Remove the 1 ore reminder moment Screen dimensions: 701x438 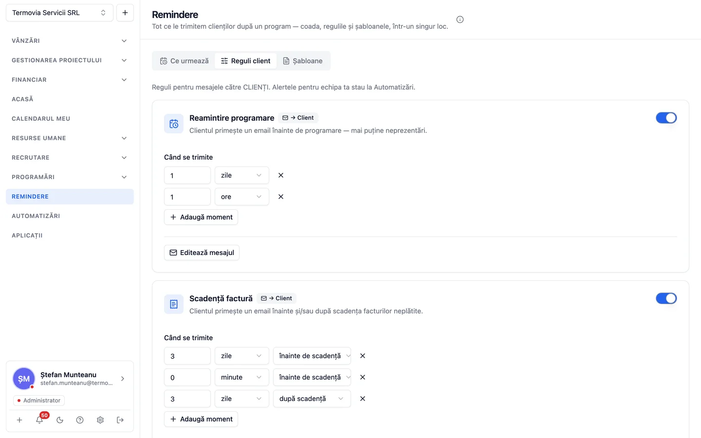coord(281,197)
